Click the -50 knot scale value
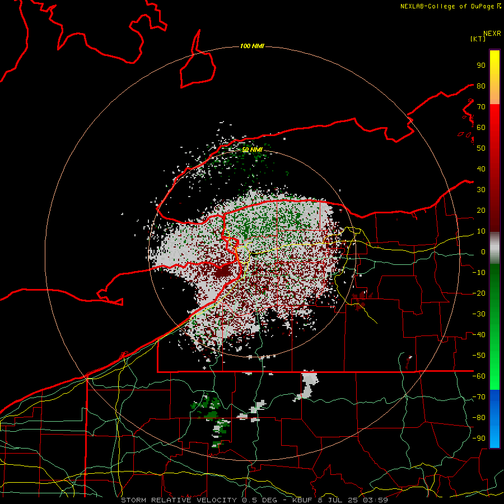 (479, 356)
